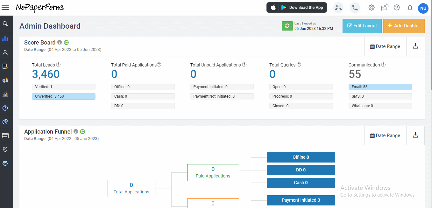Open the NU user avatar menu
This screenshot has height=208, width=432.
(x=423, y=8)
